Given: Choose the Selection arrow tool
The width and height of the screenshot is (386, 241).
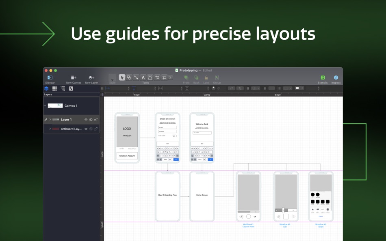Looking at the screenshot, I should click(122, 78).
